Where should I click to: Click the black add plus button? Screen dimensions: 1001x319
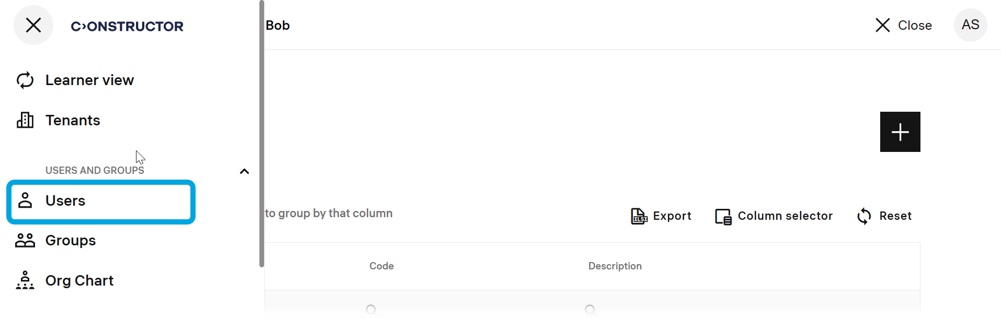900,132
